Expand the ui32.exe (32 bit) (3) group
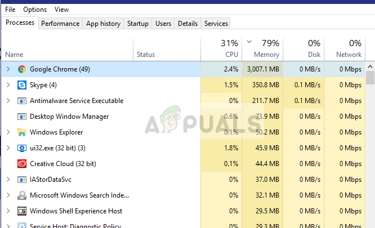 [x=8, y=148]
